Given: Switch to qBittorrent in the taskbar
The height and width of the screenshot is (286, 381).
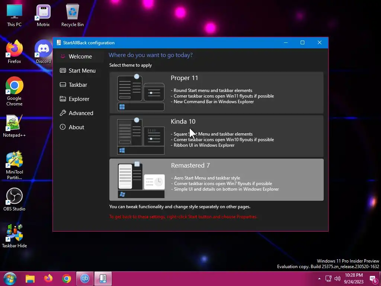Looking at the screenshot, I should pyautogui.click(x=85, y=279).
